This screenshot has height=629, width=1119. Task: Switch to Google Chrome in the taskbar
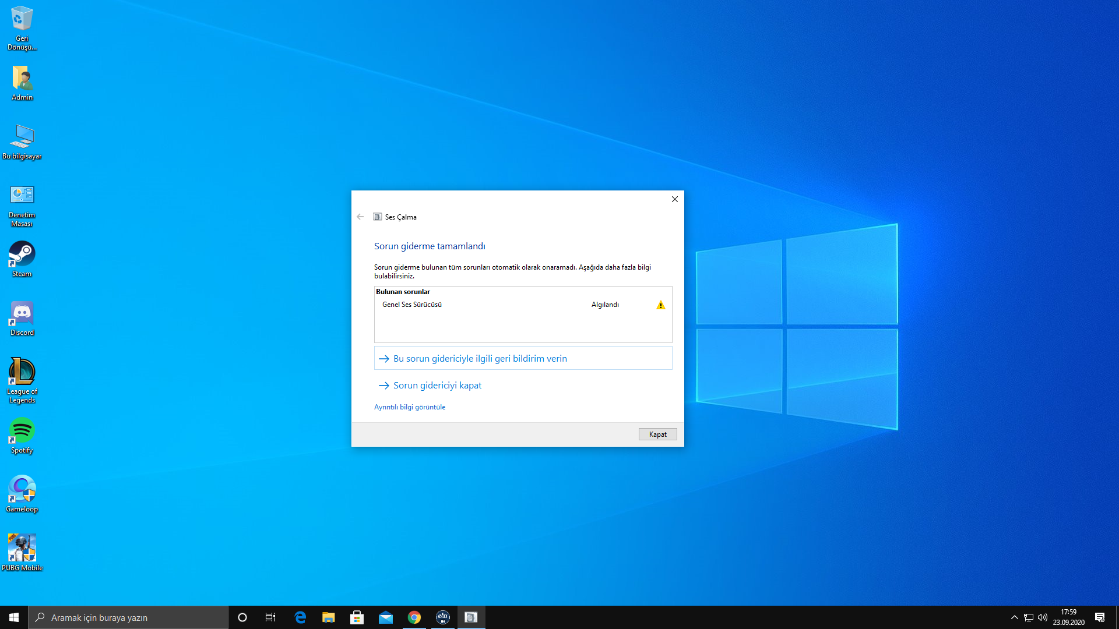[x=414, y=617]
